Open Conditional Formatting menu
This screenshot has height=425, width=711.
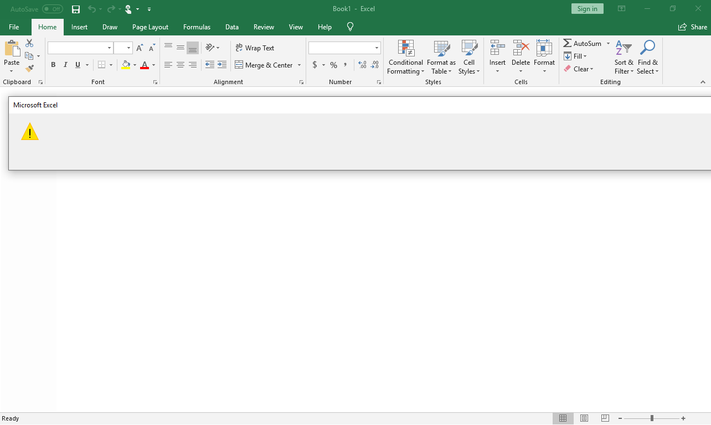pyautogui.click(x=406, y=58)
